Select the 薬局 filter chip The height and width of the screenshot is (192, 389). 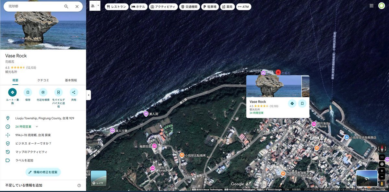[x=228, y=6]
